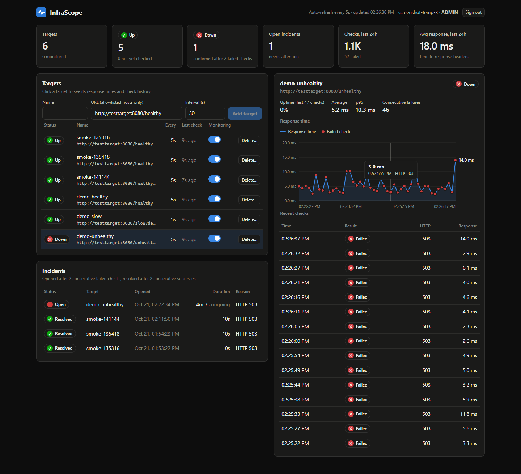Click the Up status badge for smoke-135418

point(54,160)
